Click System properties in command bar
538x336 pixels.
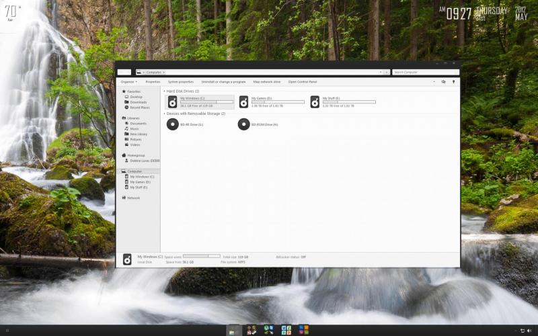pyautogui.click(x=180, y=82)
